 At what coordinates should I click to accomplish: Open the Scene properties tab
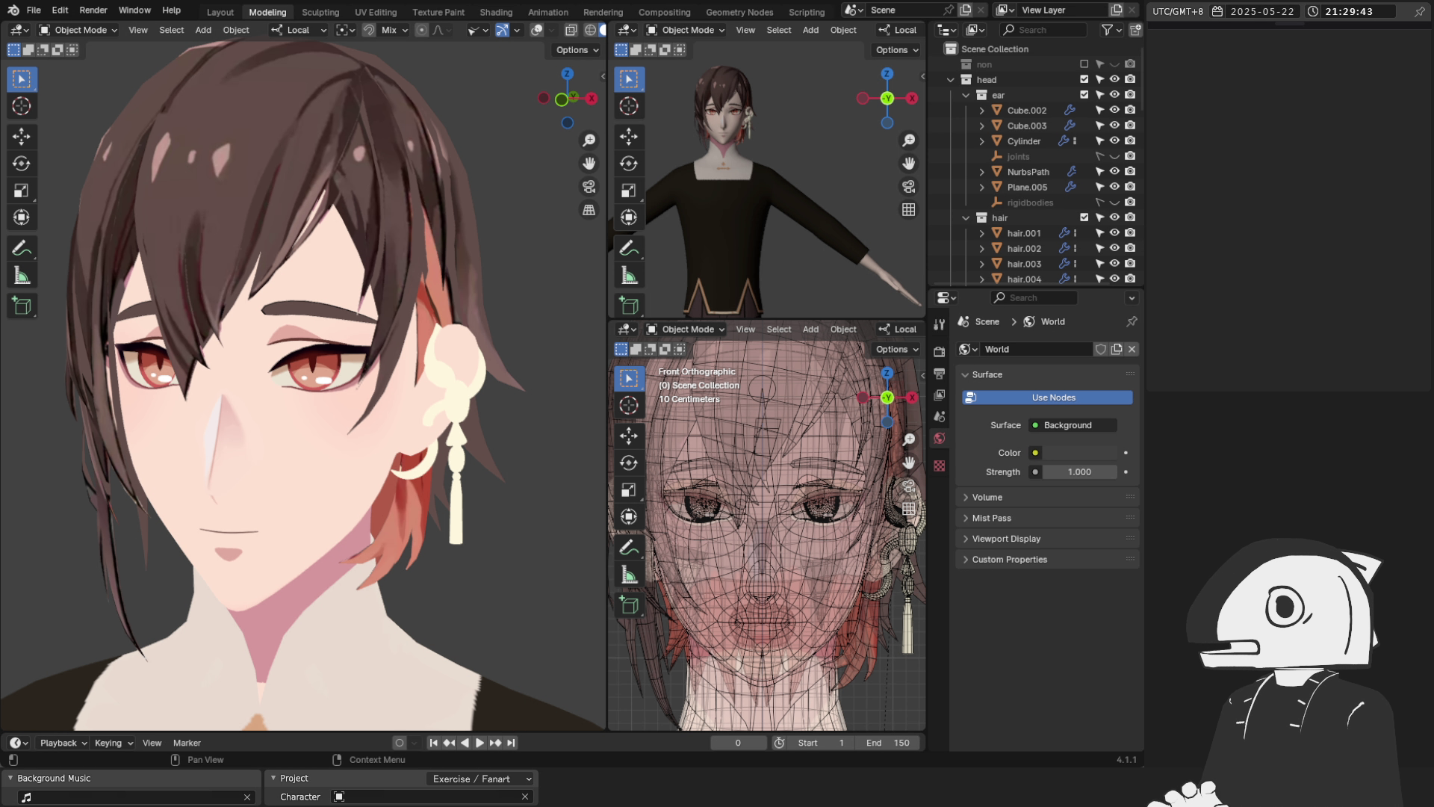tap(940, 416)
